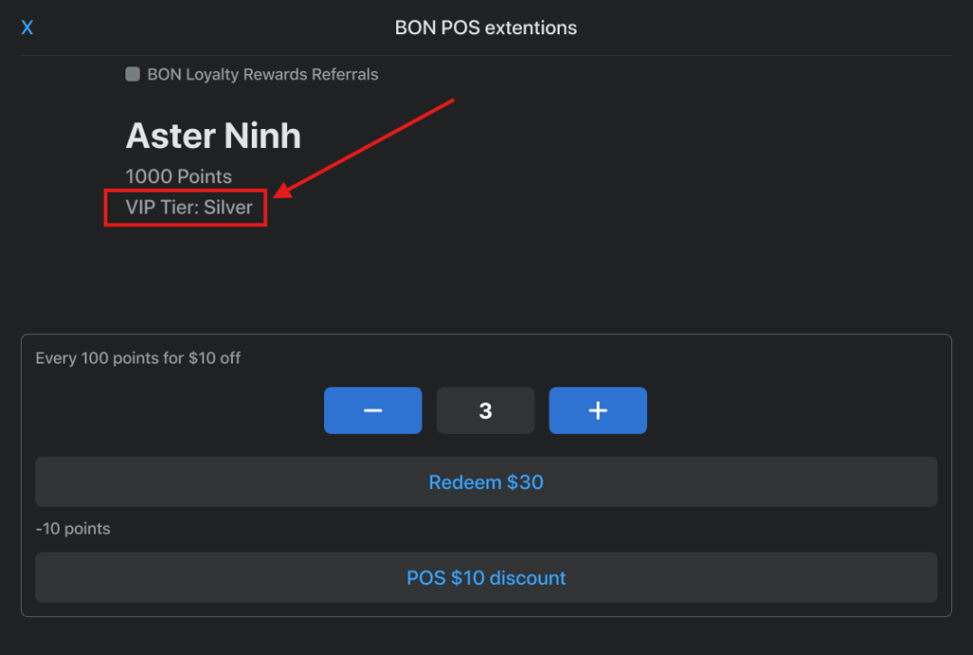973x655 pixels.
Task: Decrease redeem quantity with minus button
Action: point(372,410)
